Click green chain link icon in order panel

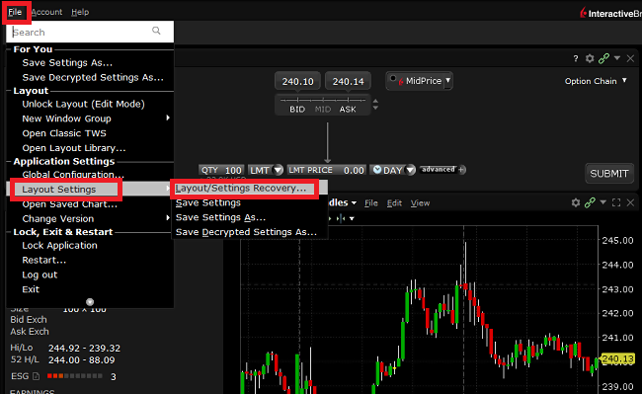coord(603,58)
